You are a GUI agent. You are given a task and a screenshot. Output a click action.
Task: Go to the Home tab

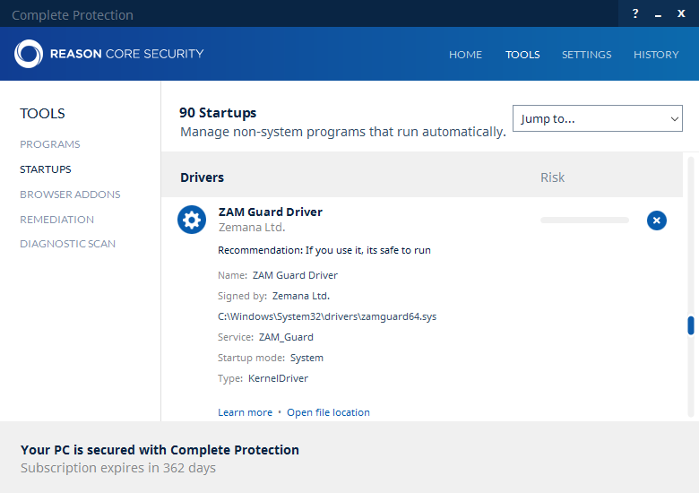465,55
